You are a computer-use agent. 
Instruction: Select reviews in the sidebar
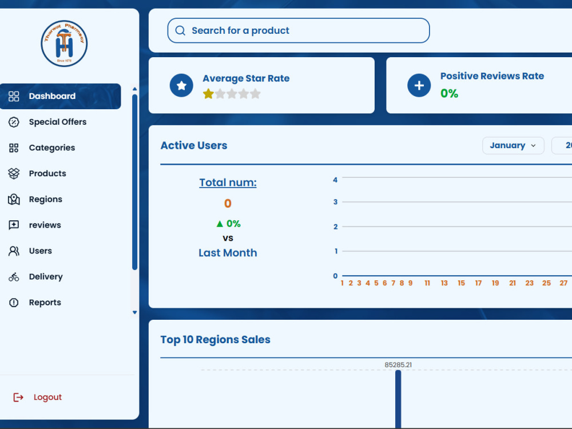tap(45, 225)
